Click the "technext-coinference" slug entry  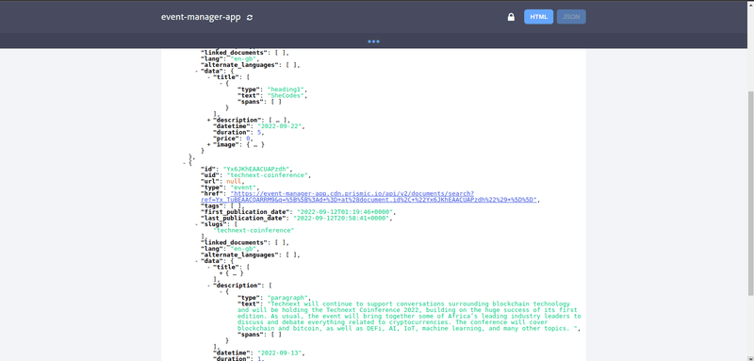pos(254,230)
